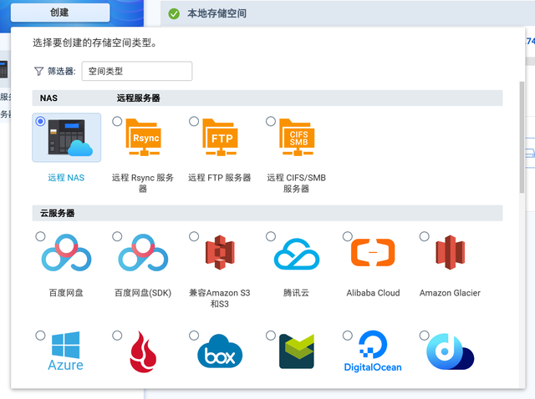This screenshot has height=399, width=535.
Task: Click the 云服务器 section header
Action: click(58, 214)
